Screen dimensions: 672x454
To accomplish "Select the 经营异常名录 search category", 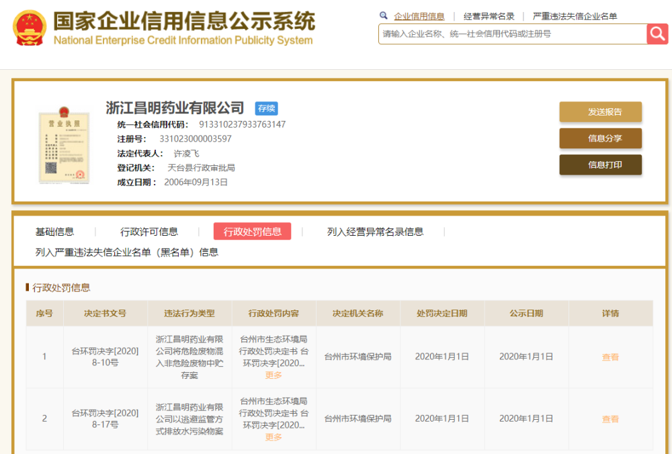I will click(x=489, y=16).
